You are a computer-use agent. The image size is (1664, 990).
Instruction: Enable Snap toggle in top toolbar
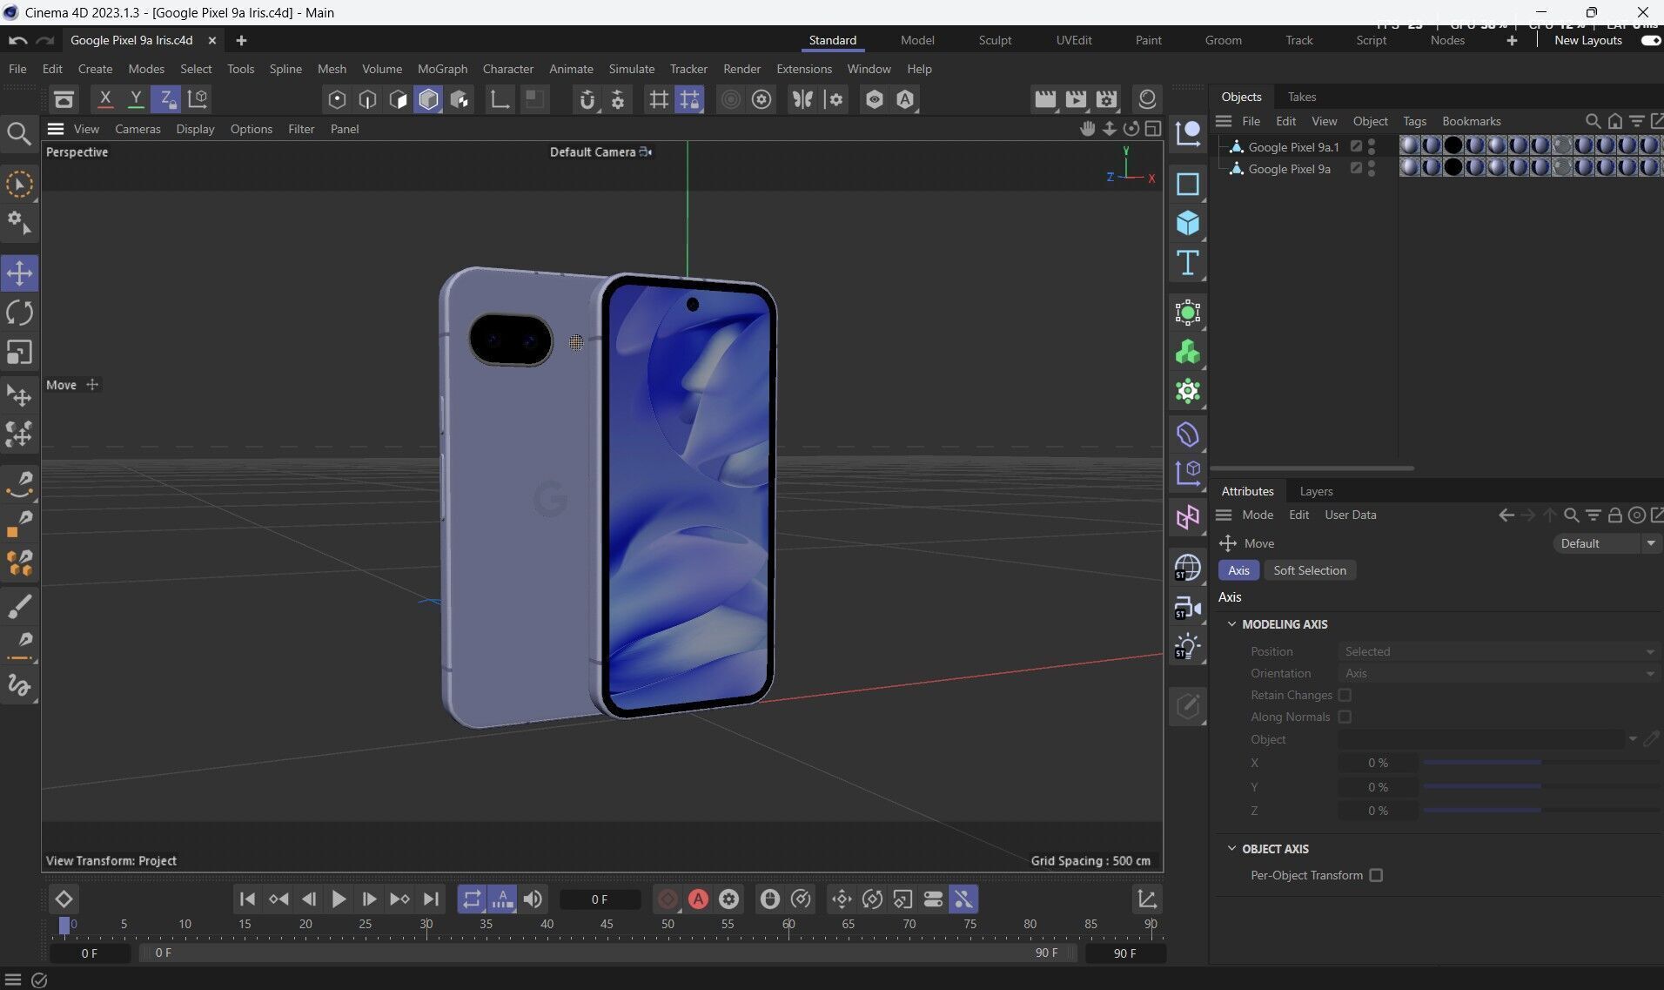[x=587, y=99]
